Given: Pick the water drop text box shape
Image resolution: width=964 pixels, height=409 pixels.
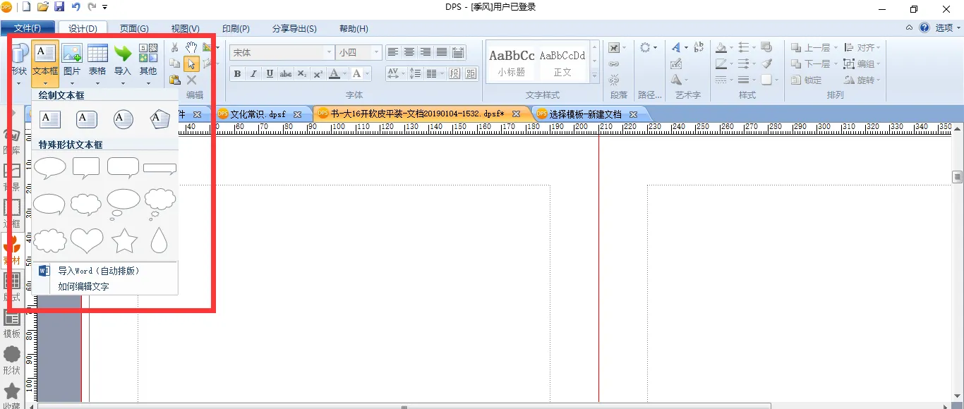Looking at the screenshot, I should (x=159, y=240).
